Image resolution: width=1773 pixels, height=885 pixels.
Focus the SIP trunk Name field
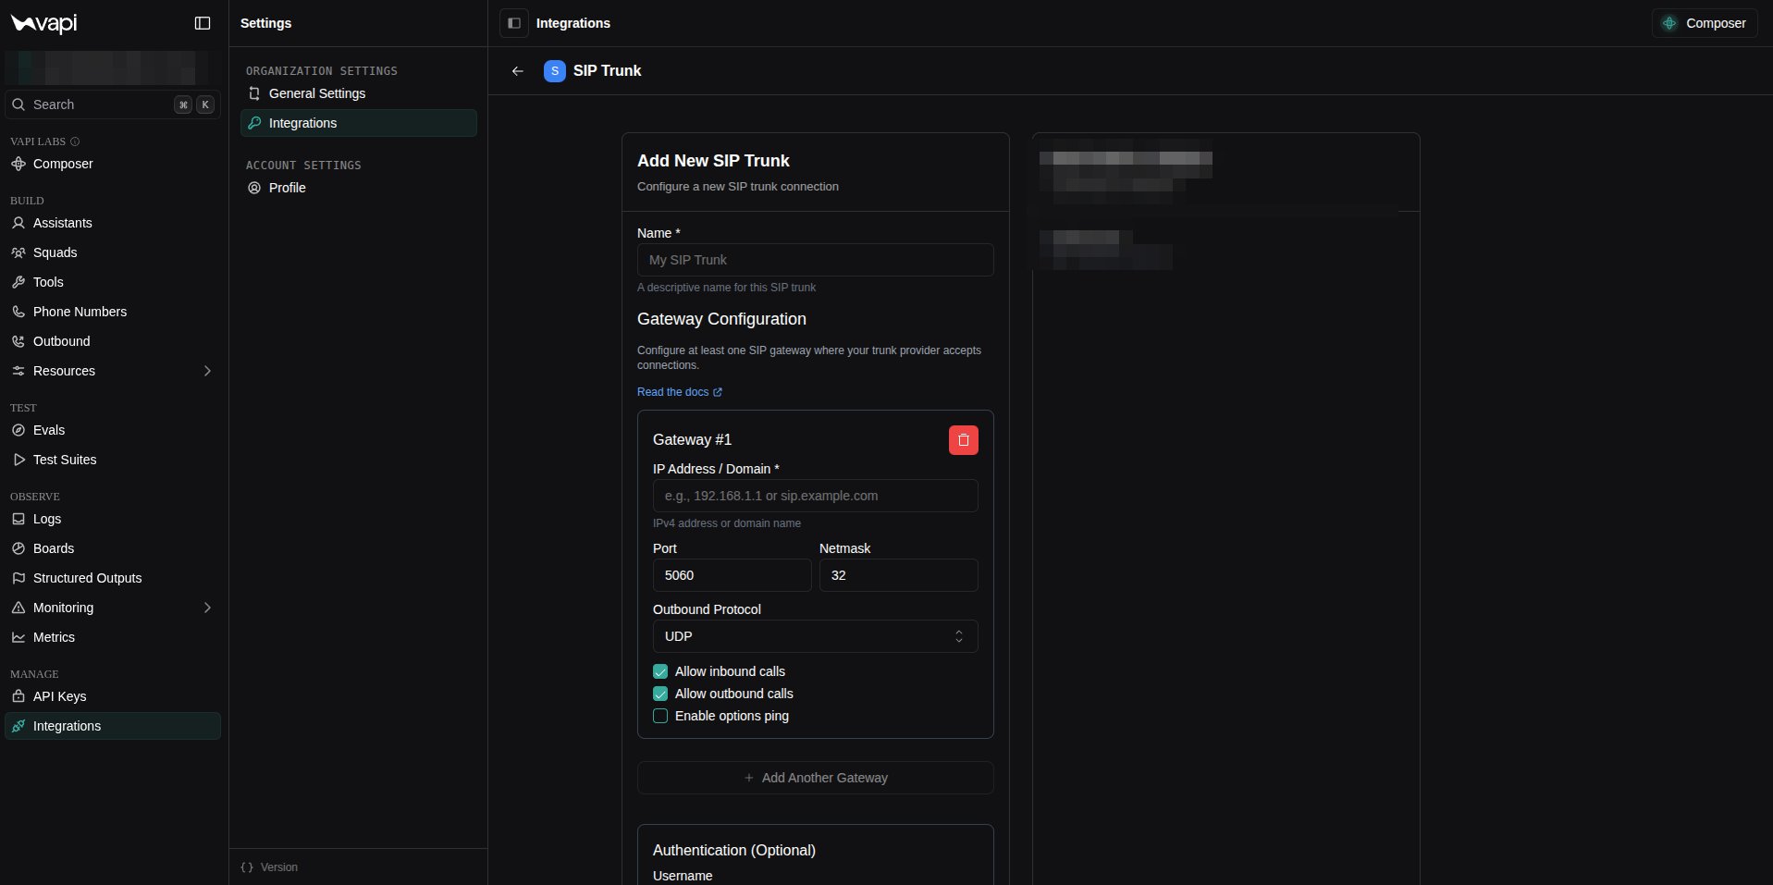click(x=815, y=260)
